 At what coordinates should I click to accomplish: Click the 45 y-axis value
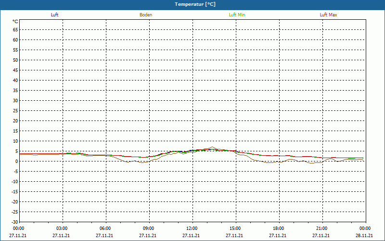pyautogui.click(x=15, y=70)
